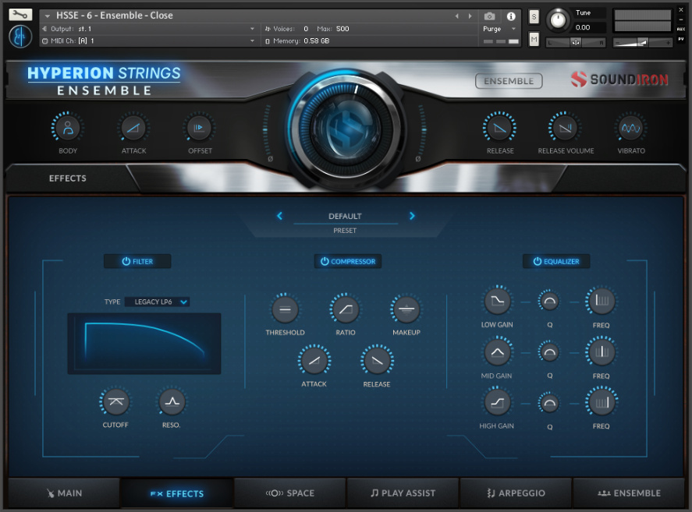The image size is (692, 512).
Task: Solo the instrument with S button
Action: [x=534, y=17]
